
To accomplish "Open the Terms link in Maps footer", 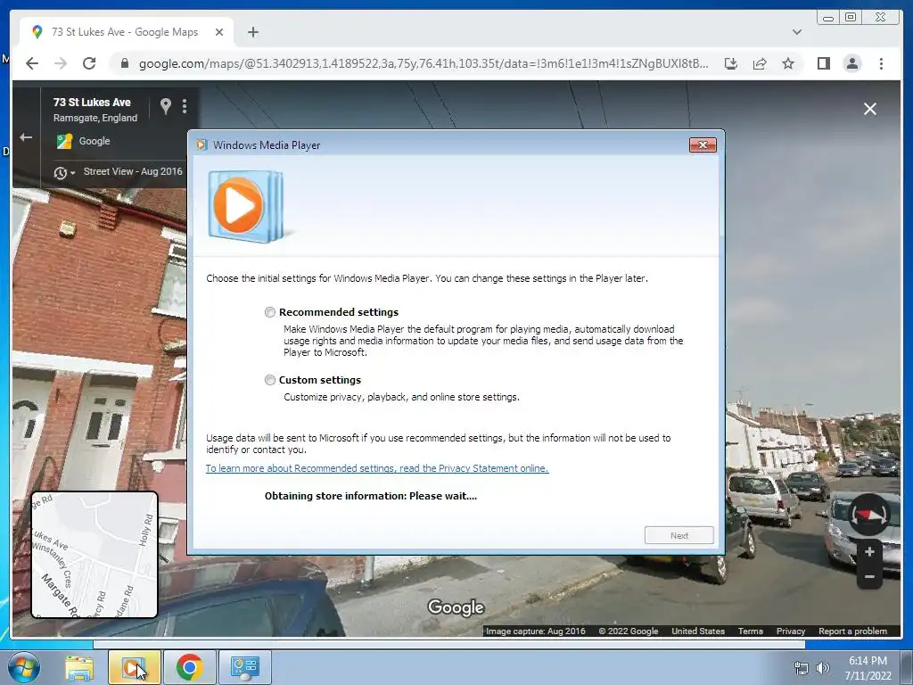I will (751, 631).
